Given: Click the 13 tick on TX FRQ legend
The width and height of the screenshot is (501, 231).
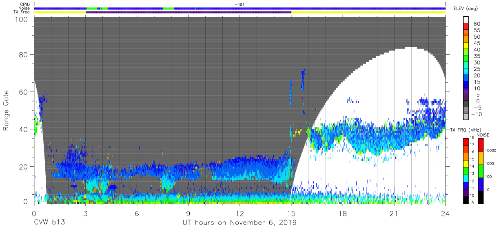Looking at the screenshot, I should (472, 174).
